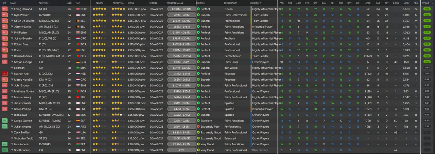Open Matheus Nunes's player profile
Image resolution: width=435 pixels, height=154 pixels.
pyautogui.click(x=23, y=91)
